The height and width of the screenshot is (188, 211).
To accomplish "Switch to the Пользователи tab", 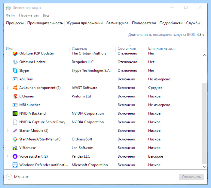I will (144, 23).
